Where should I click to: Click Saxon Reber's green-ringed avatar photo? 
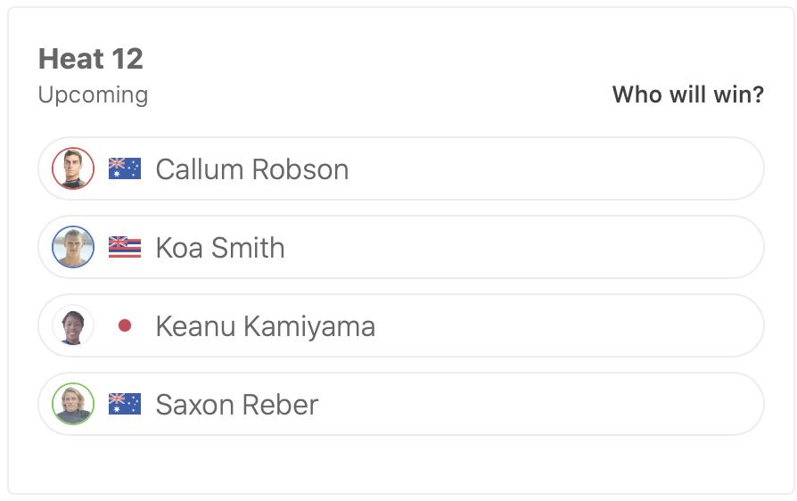(73, 404)
